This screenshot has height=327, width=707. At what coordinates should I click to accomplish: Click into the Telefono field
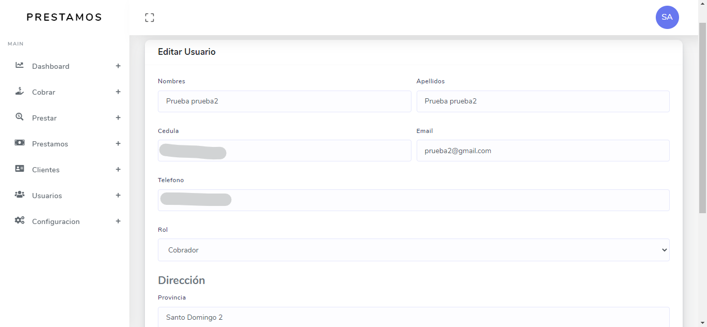coord(414,200)
